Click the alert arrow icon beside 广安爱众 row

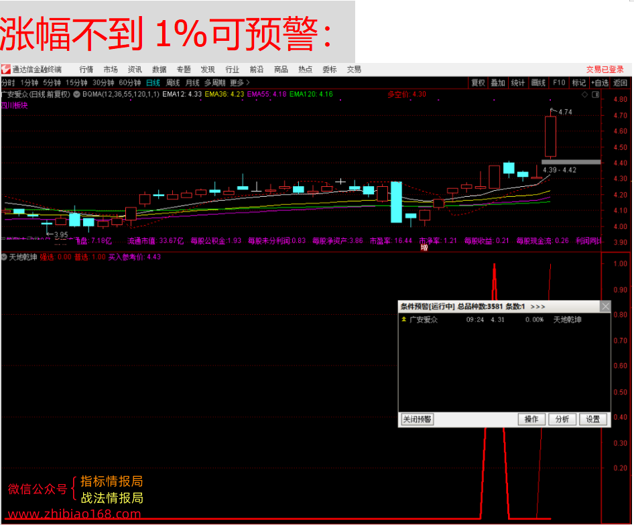(403, 319)
